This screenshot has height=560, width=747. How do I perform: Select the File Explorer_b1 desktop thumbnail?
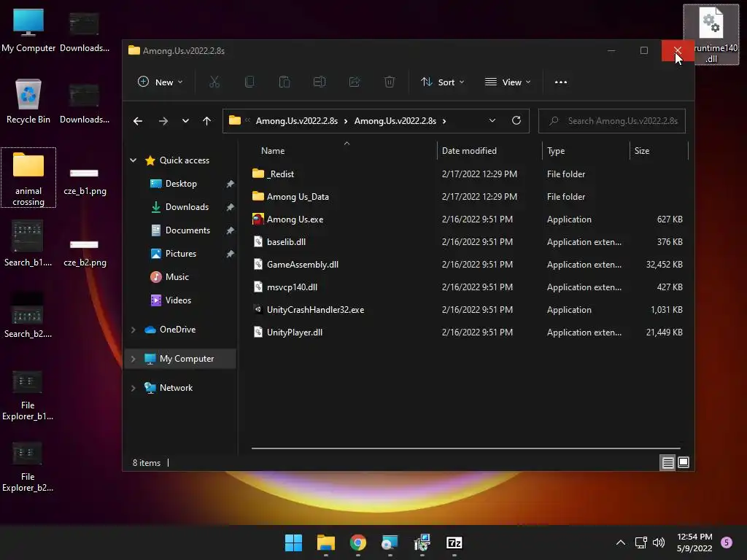tap(28, 396)
